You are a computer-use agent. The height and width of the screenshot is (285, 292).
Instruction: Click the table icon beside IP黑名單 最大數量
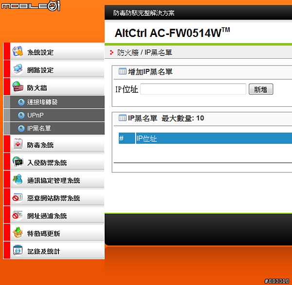click(x=123, y=118)
